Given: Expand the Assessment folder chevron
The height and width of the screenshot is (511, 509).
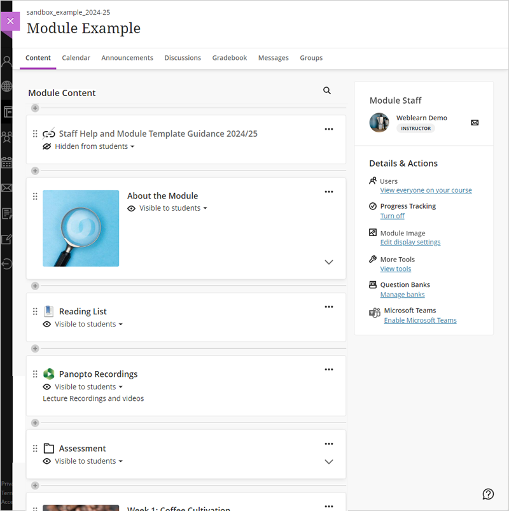Looking at the screenshot, I should [x=329, y=461].
